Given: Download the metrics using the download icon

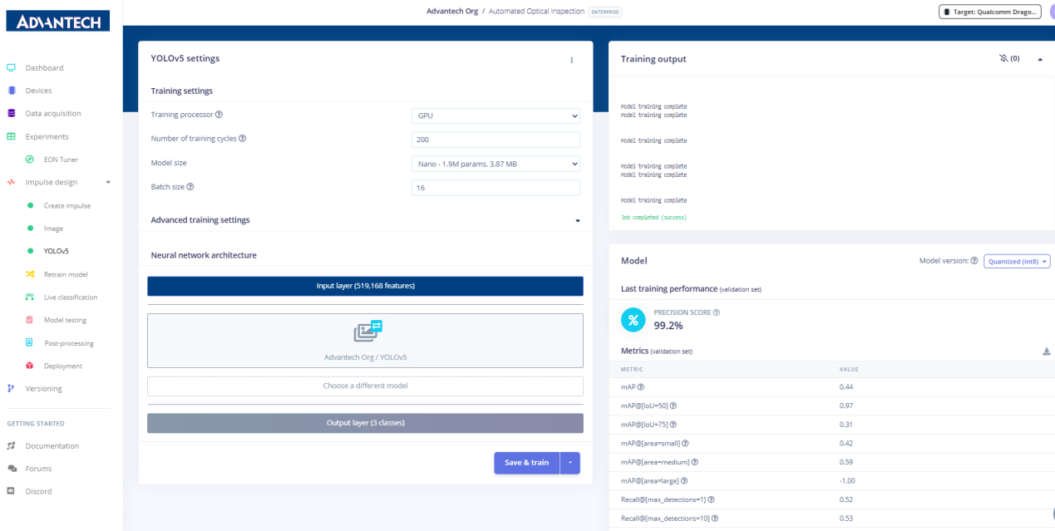Looking at the screenshot, I should [1046, 352].
